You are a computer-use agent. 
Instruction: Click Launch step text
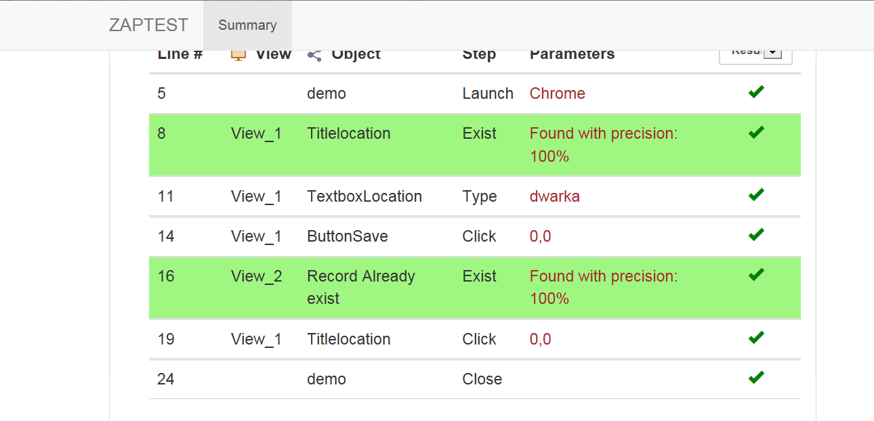click(488, 93)
